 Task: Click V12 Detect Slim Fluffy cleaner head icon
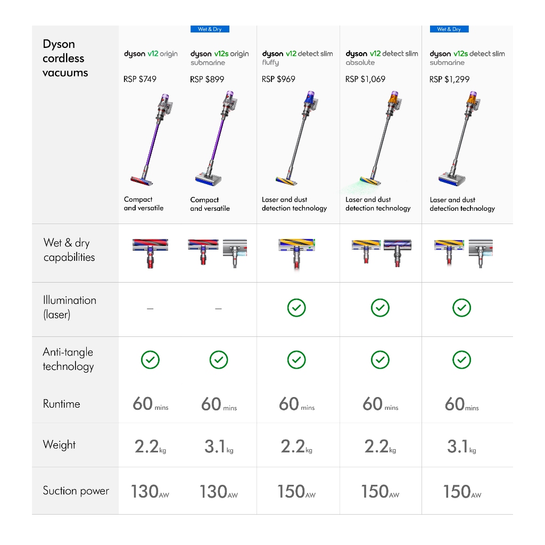tap(296, 252)
